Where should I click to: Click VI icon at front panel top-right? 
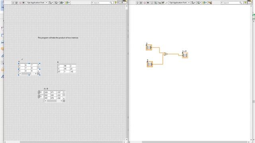[x=125, y=2]
